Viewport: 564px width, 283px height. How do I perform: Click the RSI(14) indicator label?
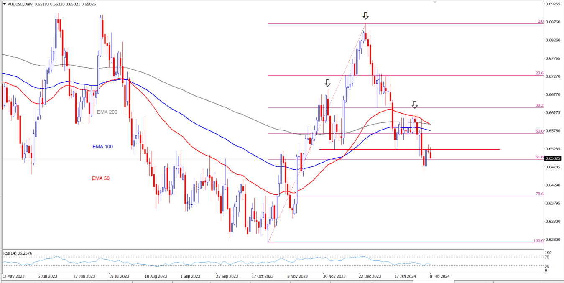[18, 253]
